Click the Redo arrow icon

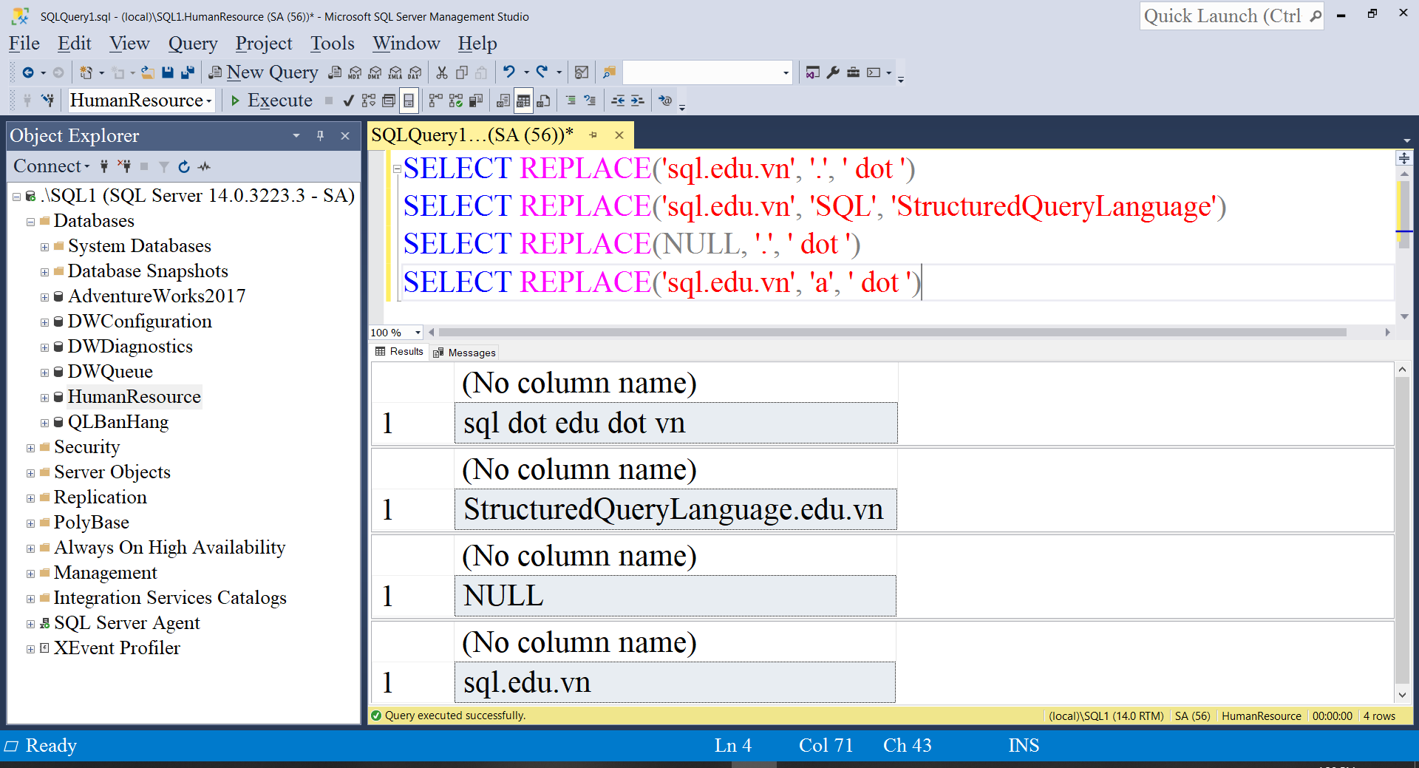tap(542, 72)
